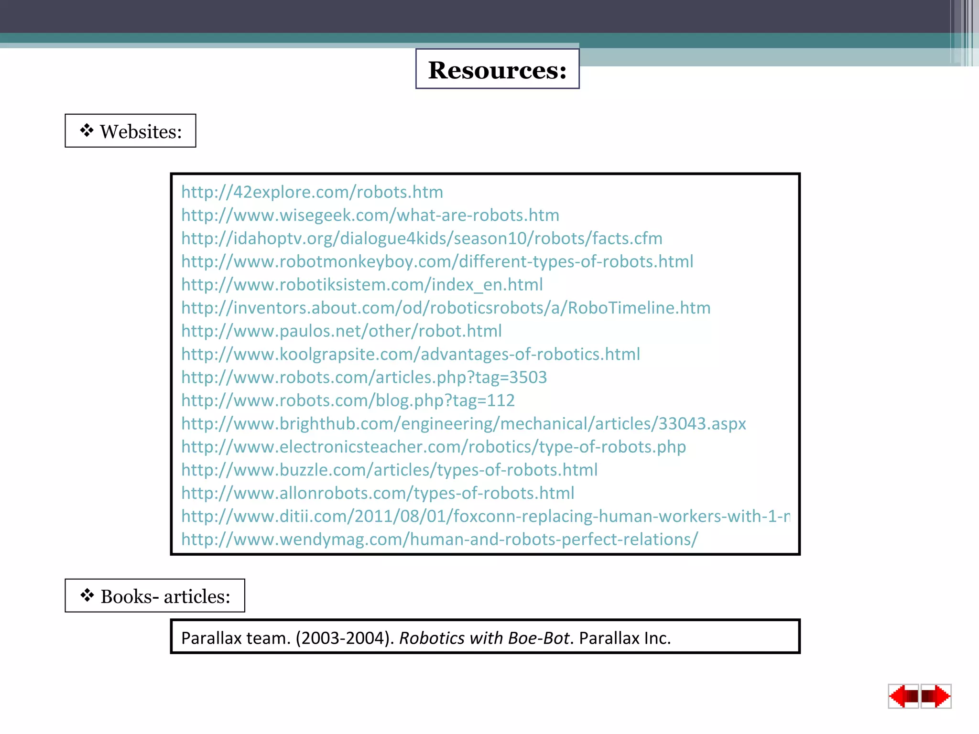Open the ditii foxconn replacing human workers link
The height and width of the screenshot is (734, 979).
485,517
